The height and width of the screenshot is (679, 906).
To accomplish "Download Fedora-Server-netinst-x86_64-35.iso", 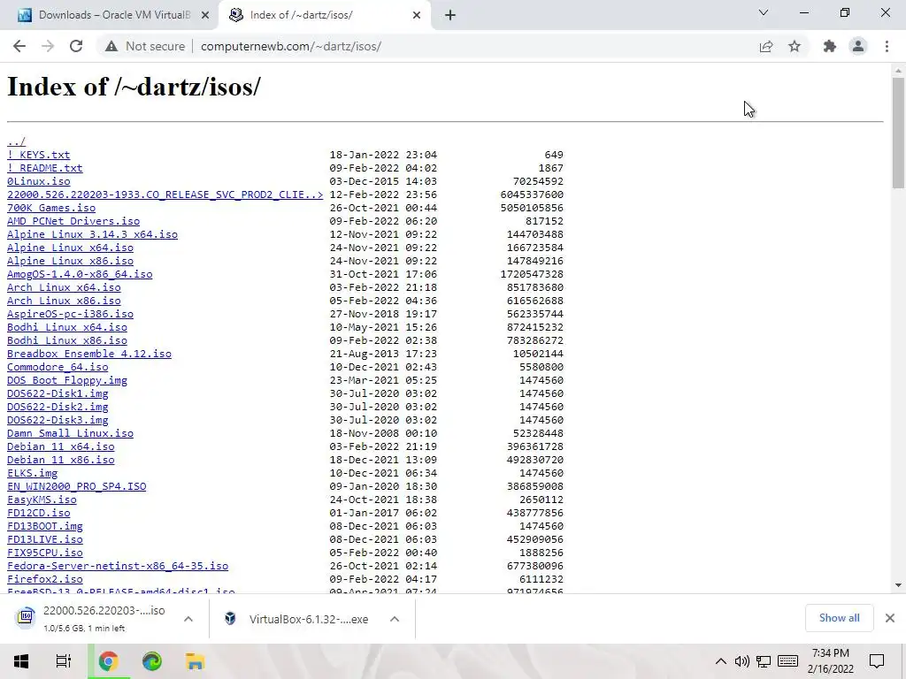I will tap(118, 567).
